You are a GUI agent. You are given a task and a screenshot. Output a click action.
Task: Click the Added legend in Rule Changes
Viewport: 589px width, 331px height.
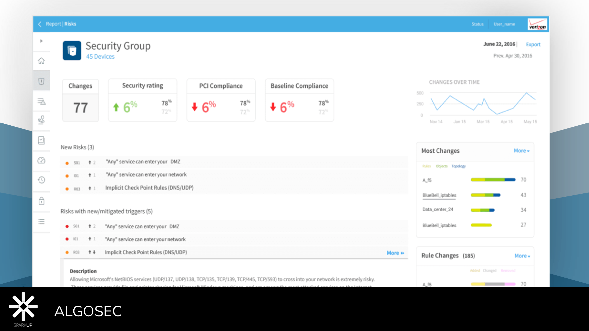click(x=475, y=271)
